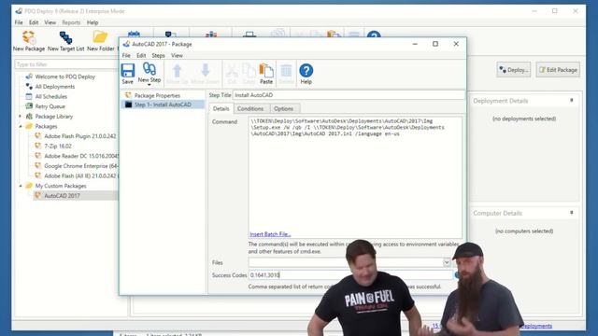This screenshot has height=336, width=598.
Task: Open File menu in PDQ Deploy main window
Action: [x=19, y=22]
